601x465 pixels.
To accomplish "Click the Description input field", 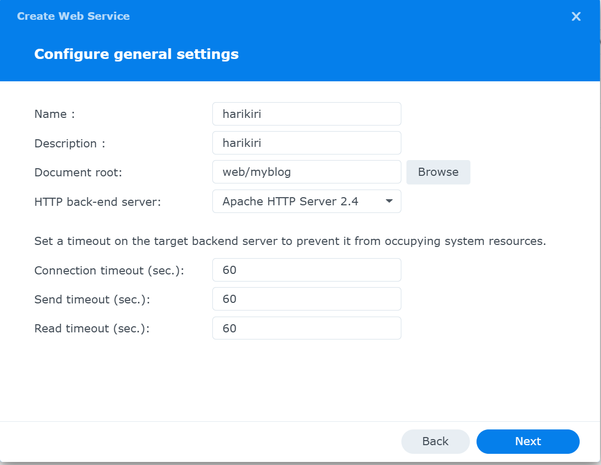I will [x=307, y=143].
